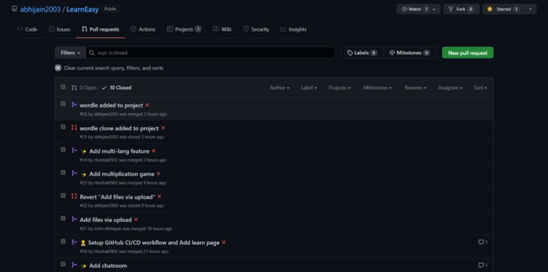
Task: Click merged icon for Add chatroom
Action: [73, 265]
